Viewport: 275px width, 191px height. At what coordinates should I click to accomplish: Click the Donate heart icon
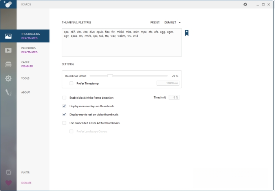(8, 183)
